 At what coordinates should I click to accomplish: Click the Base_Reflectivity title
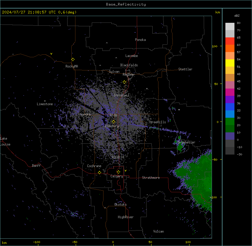pos(126,4)
